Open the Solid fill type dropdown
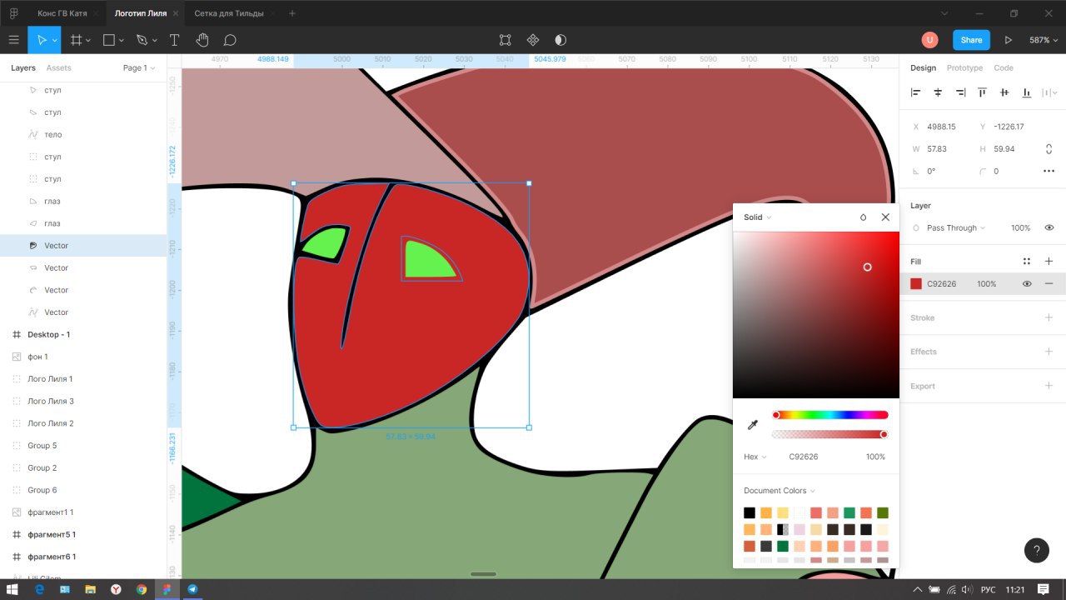The width and height of the screenshot is (1066, 600). pos(757,217)
